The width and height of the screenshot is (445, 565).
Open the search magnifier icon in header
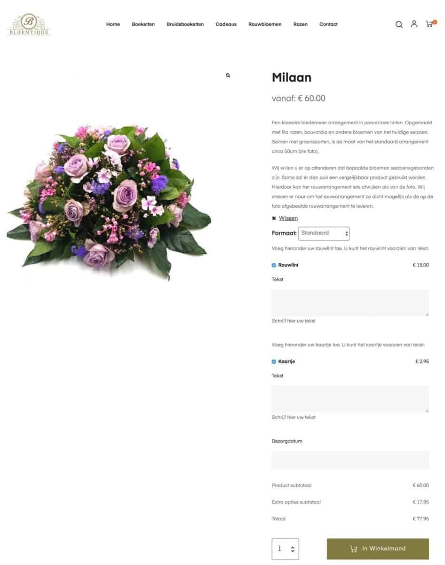(x=399, y=24)
